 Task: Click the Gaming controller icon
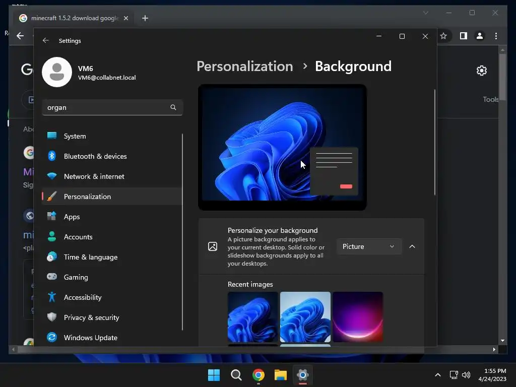click(52, 277)
